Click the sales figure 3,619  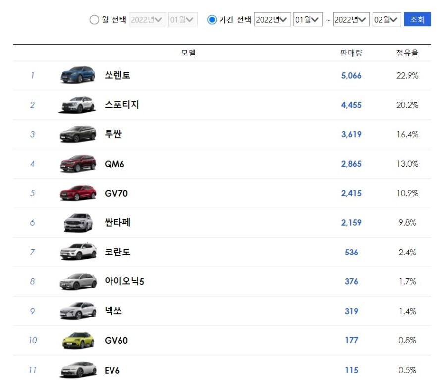click(x=351, y=134)
